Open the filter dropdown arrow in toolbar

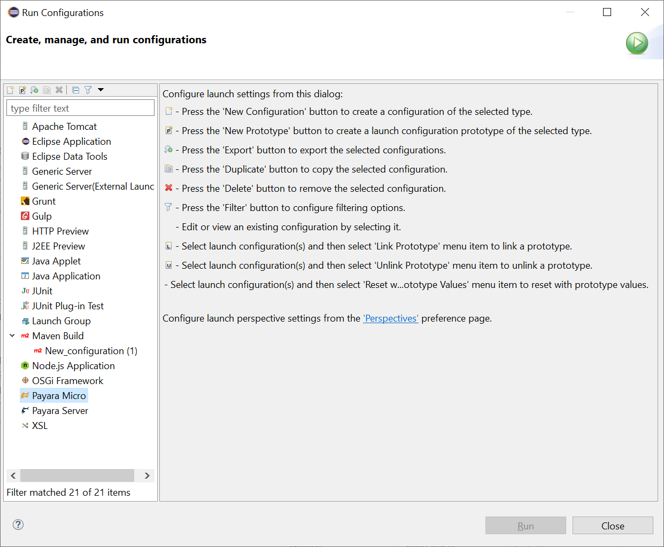(101, 90)
